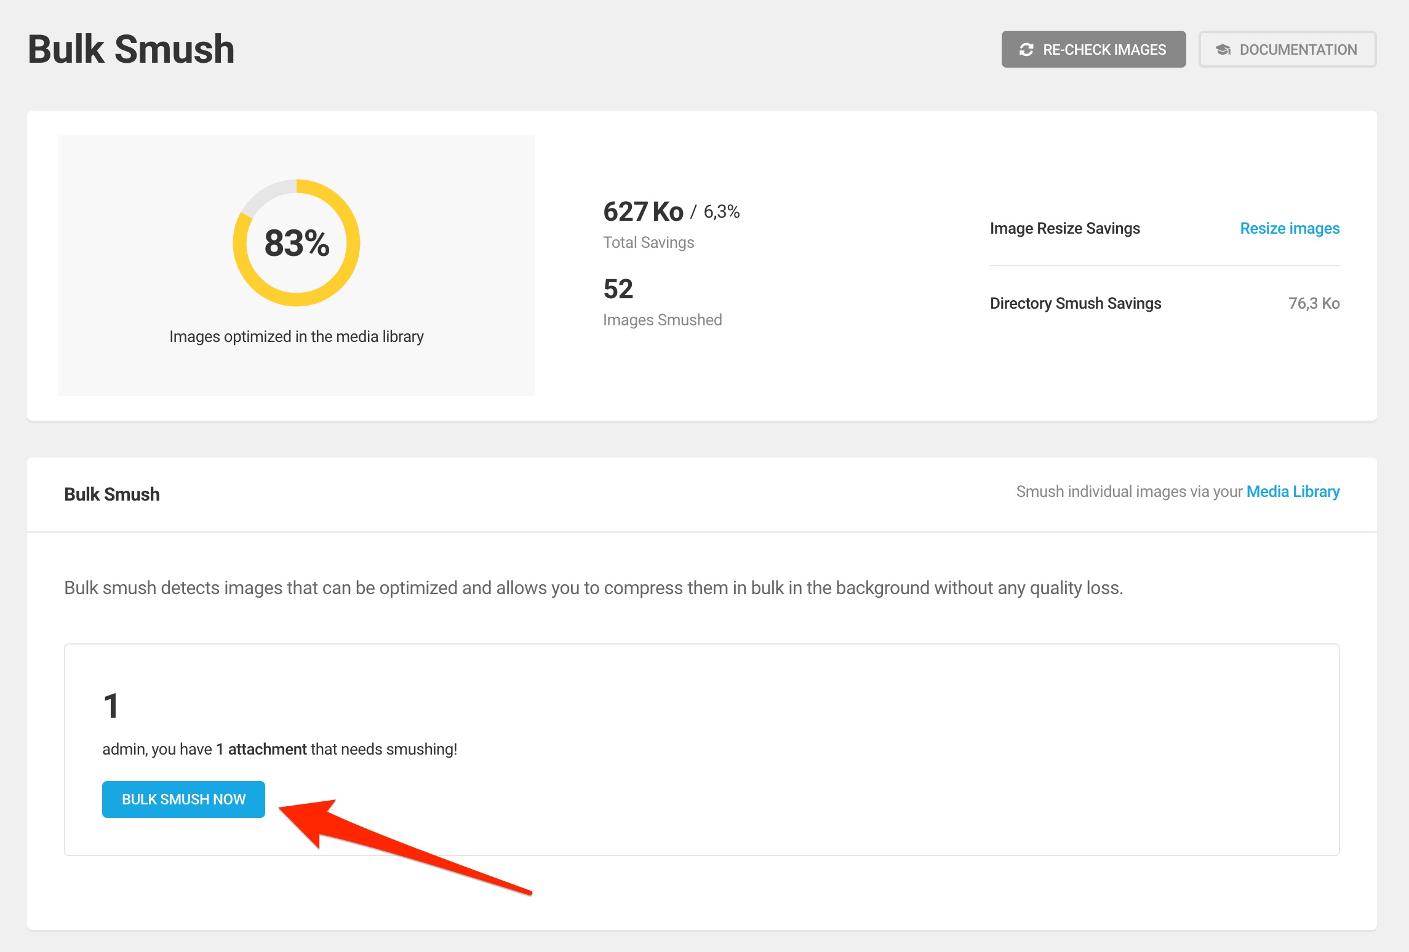Screen dimensions: 1409x952
Task: Follow the Resize images link
Action: 1290,228
